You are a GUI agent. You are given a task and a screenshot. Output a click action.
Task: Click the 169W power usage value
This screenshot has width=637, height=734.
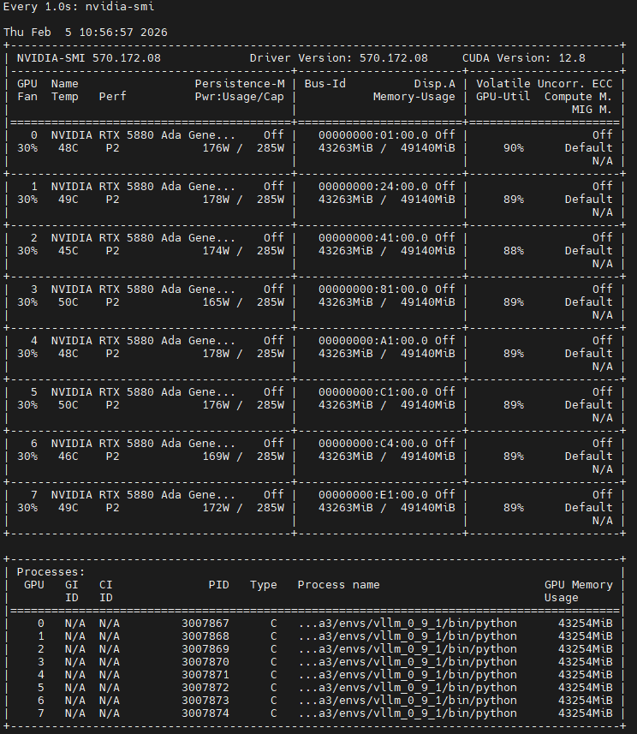tap(216, 457)
